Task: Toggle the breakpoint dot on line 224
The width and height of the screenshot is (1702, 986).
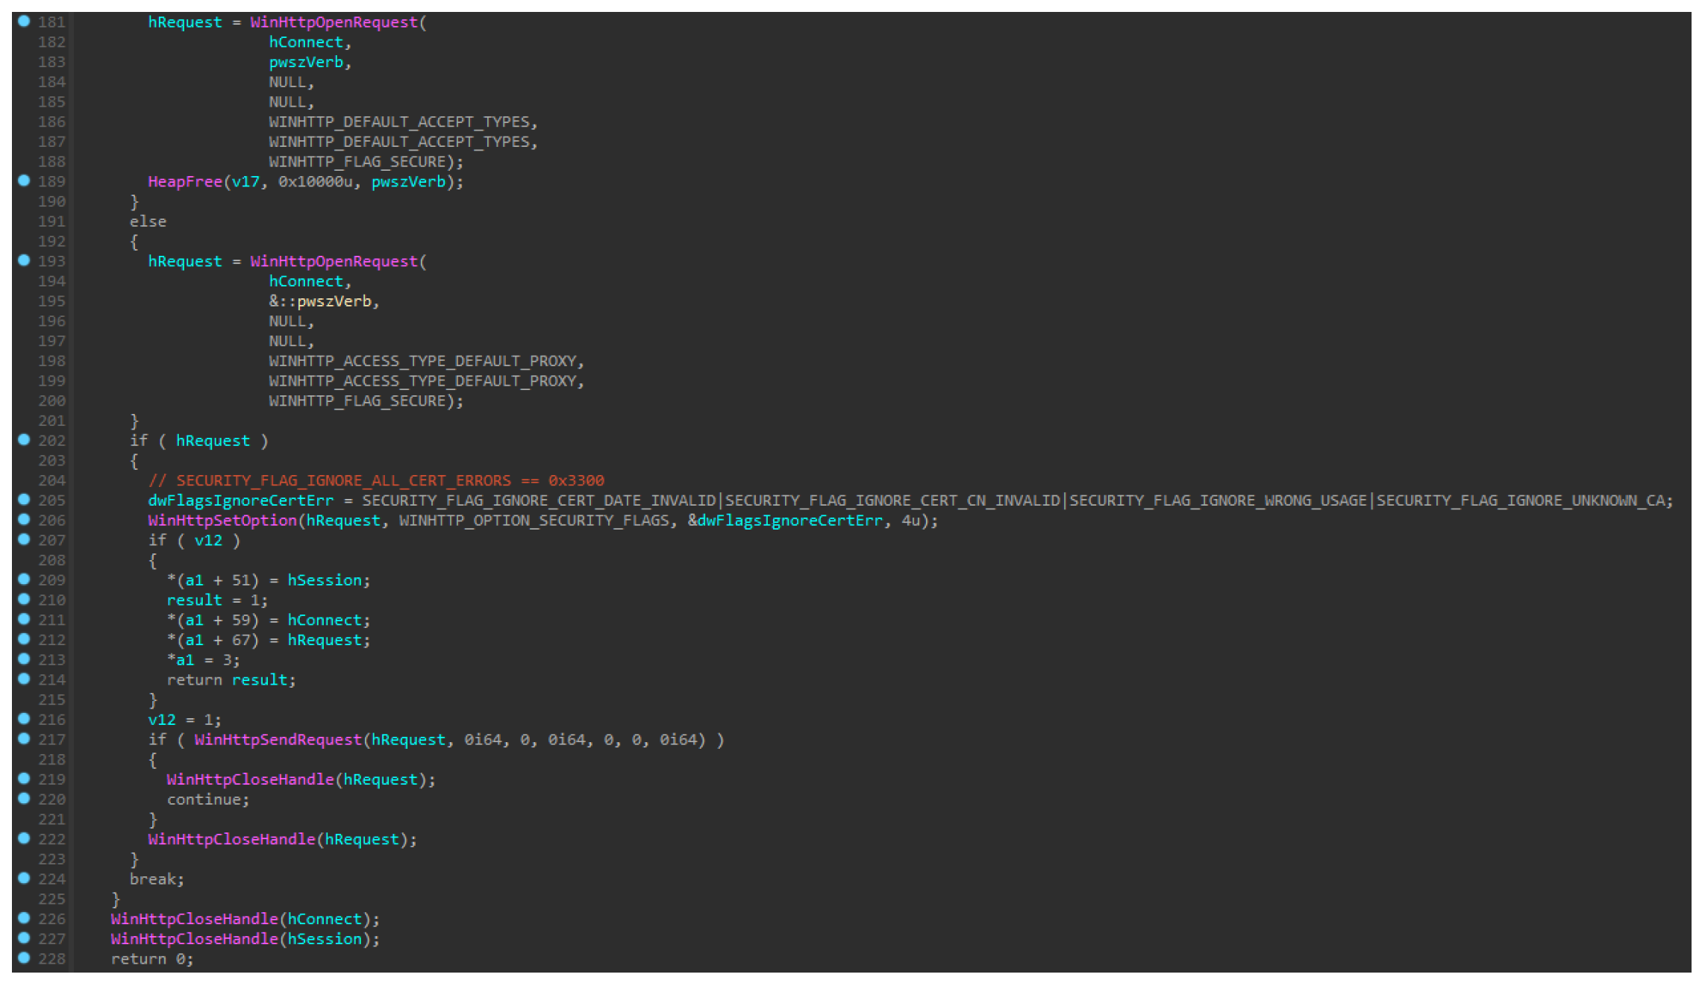Action: (x=24, y=878)
